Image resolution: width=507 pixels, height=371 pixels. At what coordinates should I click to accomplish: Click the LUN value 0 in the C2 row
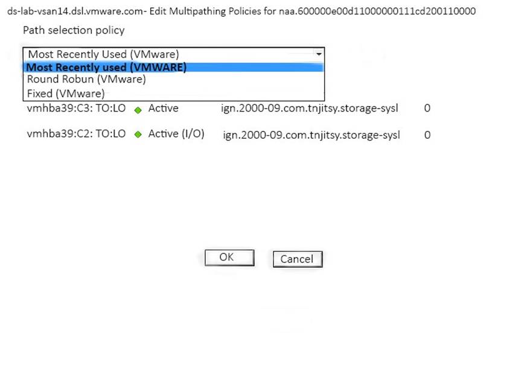coord(427,135)
